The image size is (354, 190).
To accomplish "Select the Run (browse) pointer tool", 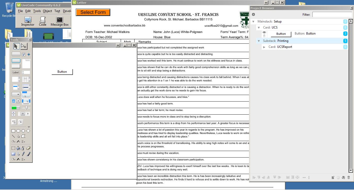I will coord(16,46).
